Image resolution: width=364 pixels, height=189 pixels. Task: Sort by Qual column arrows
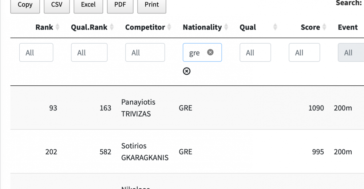[x=275, y=27]
